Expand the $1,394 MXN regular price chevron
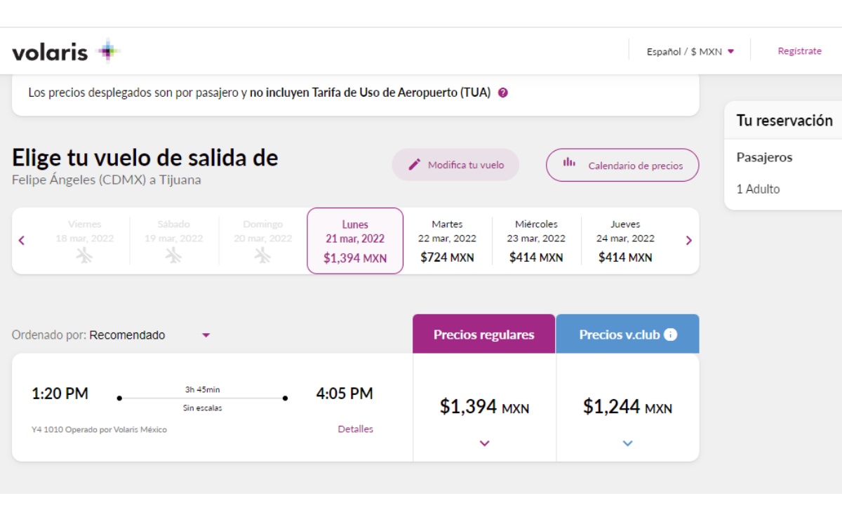Viewport: 842px width, 524px height. pyautogui.click(x=484, y=443)
